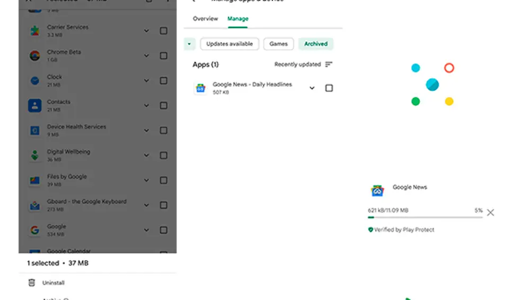Tick the Chrome Beta checkbox
Image resolution: width=530 pixels, height=300 pixels.
[x=163, y=56]
